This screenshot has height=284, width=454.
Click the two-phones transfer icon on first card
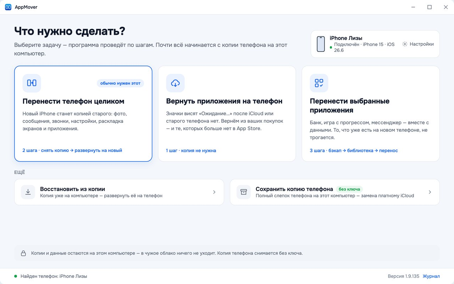pos(32,83)
